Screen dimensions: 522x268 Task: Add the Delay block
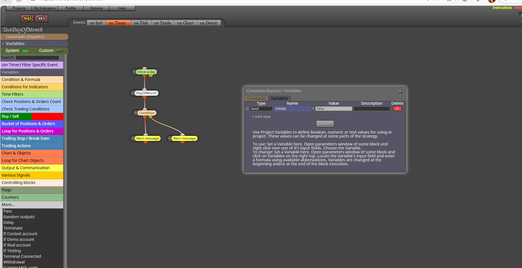pos(9,222)
